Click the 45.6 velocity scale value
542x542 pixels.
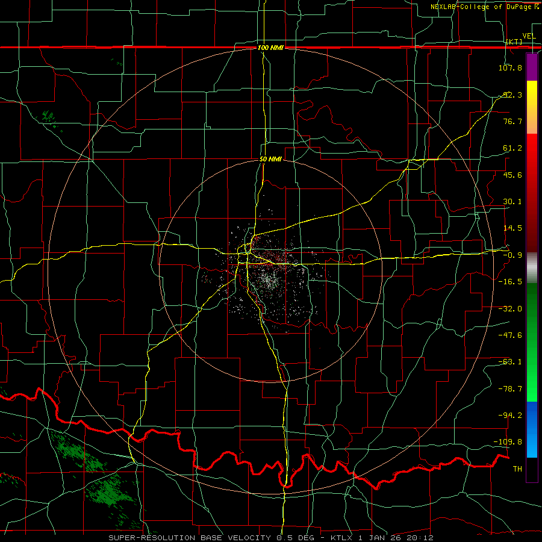coord(512,175)
